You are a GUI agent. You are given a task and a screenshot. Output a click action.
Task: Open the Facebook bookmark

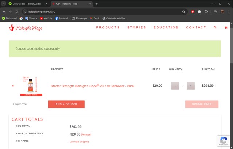(62, 19)
